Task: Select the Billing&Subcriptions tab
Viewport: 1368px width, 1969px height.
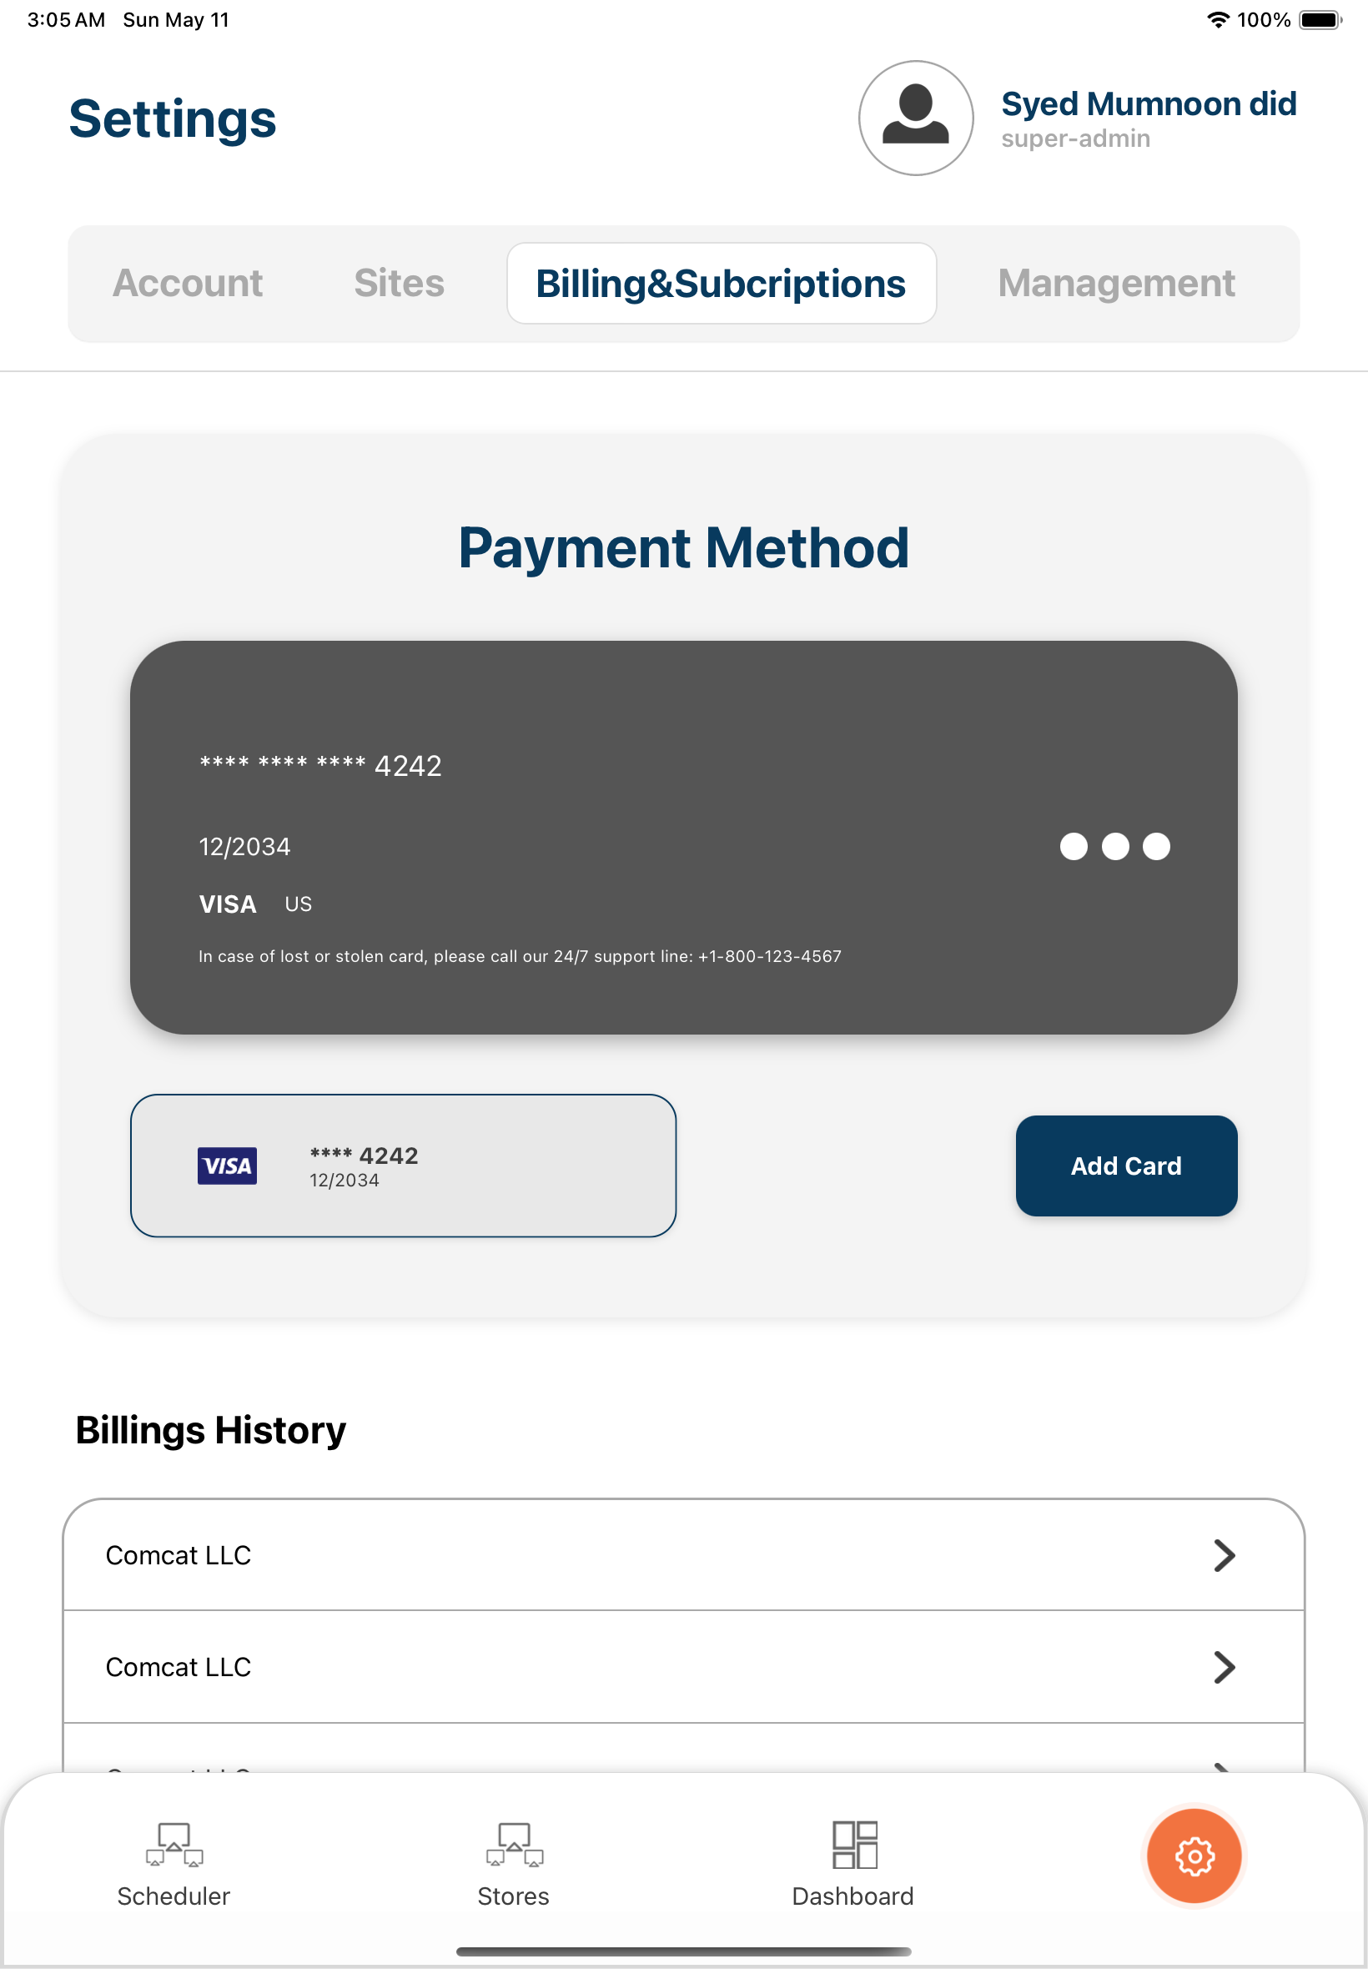Action: 721,284
